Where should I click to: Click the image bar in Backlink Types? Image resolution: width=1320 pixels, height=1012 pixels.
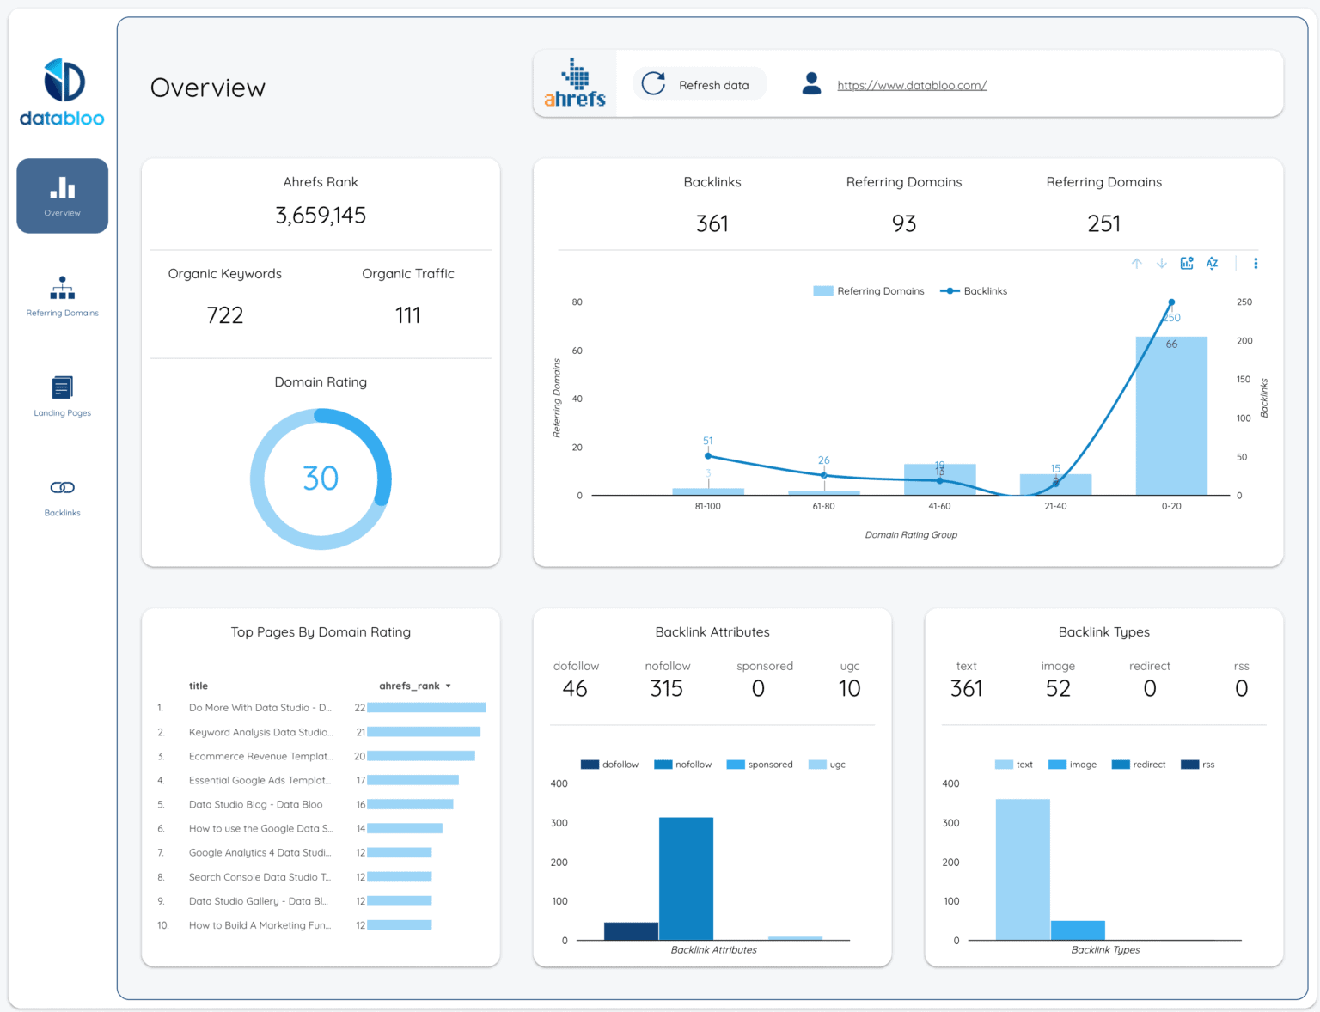pos(1078,930)
